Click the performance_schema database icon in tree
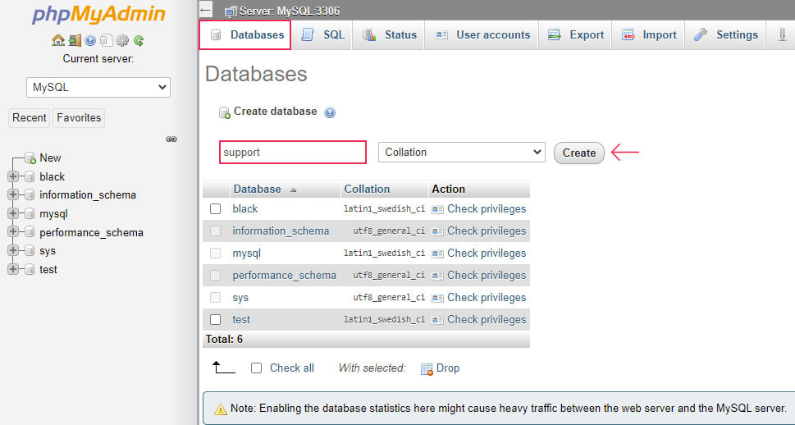795x425 pixels. pyautogui.click(x=30, y=232)
